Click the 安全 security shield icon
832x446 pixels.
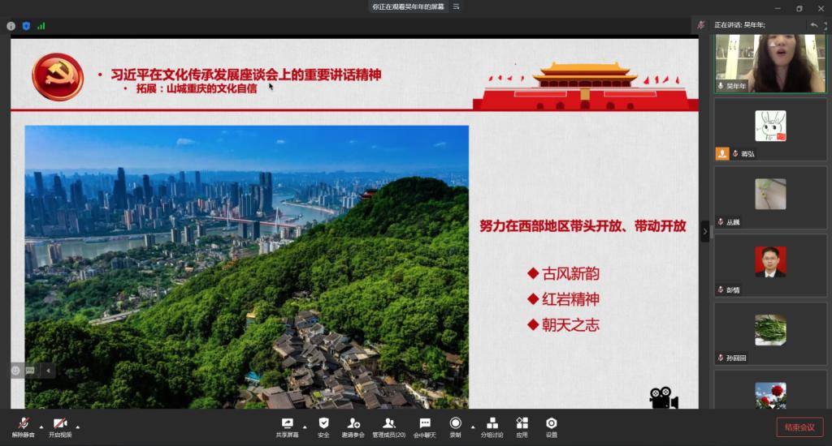tap(323, 427)
